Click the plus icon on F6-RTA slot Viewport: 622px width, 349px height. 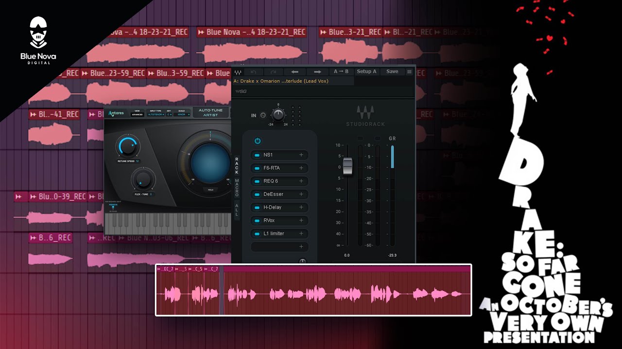point(301,168)
